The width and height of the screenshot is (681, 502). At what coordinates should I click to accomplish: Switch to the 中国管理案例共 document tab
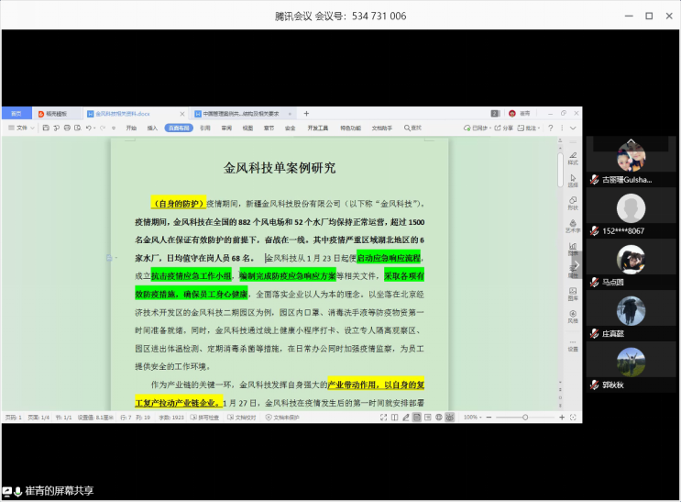(x=243, y=114)
